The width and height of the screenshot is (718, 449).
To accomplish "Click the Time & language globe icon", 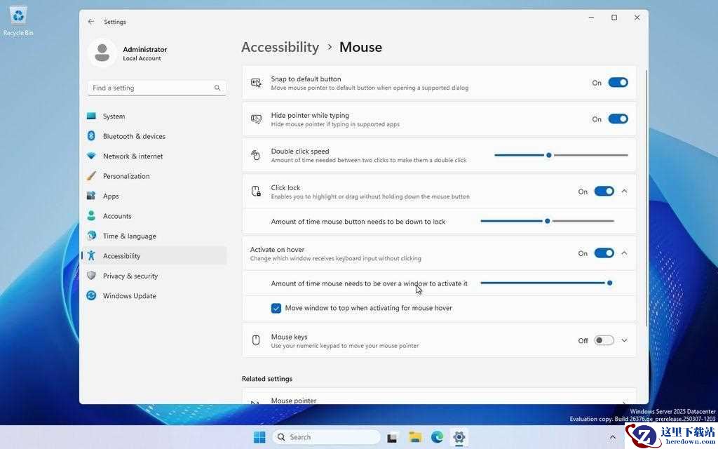I will [x=91, y=236].
